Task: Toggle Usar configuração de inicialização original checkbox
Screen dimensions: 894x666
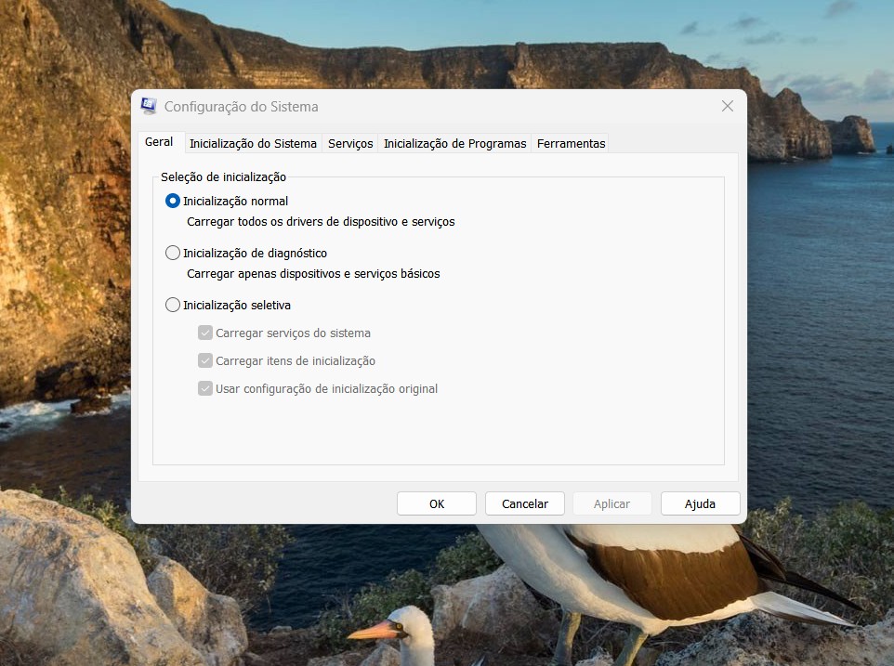Action: coord(205,388)
